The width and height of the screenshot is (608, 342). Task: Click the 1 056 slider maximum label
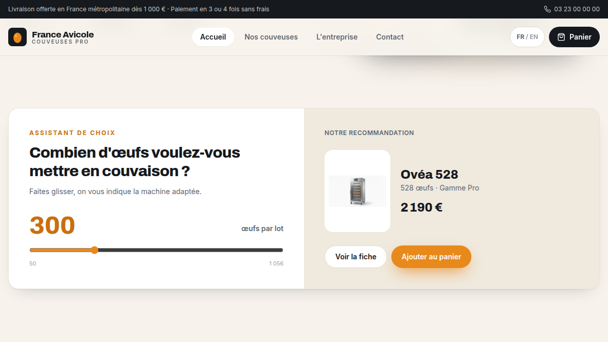click(x=276, y=263)
